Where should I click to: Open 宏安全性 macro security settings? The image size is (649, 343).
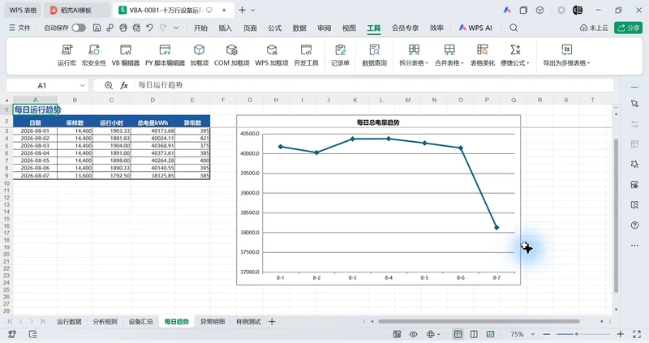(94, 55)
